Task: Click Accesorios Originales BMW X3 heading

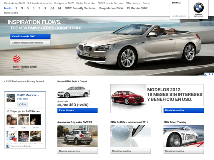Action: tap(75, 122)
